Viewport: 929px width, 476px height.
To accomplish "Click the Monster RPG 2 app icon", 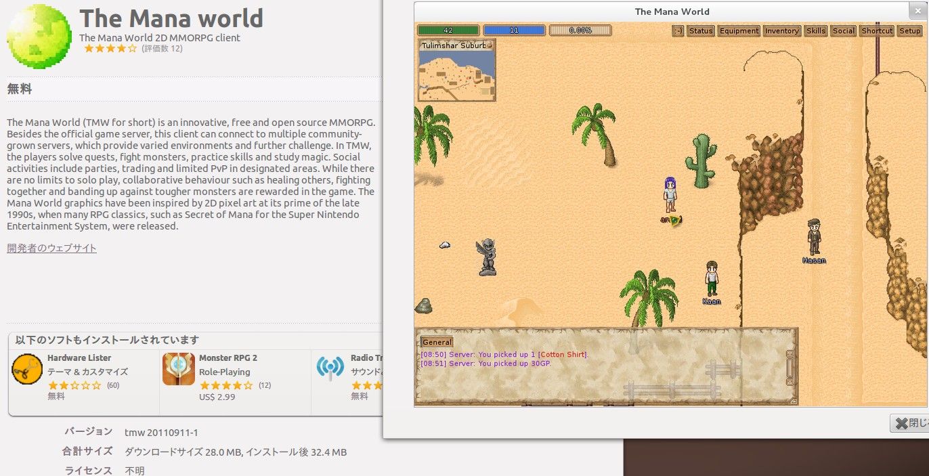I will 179,369.
